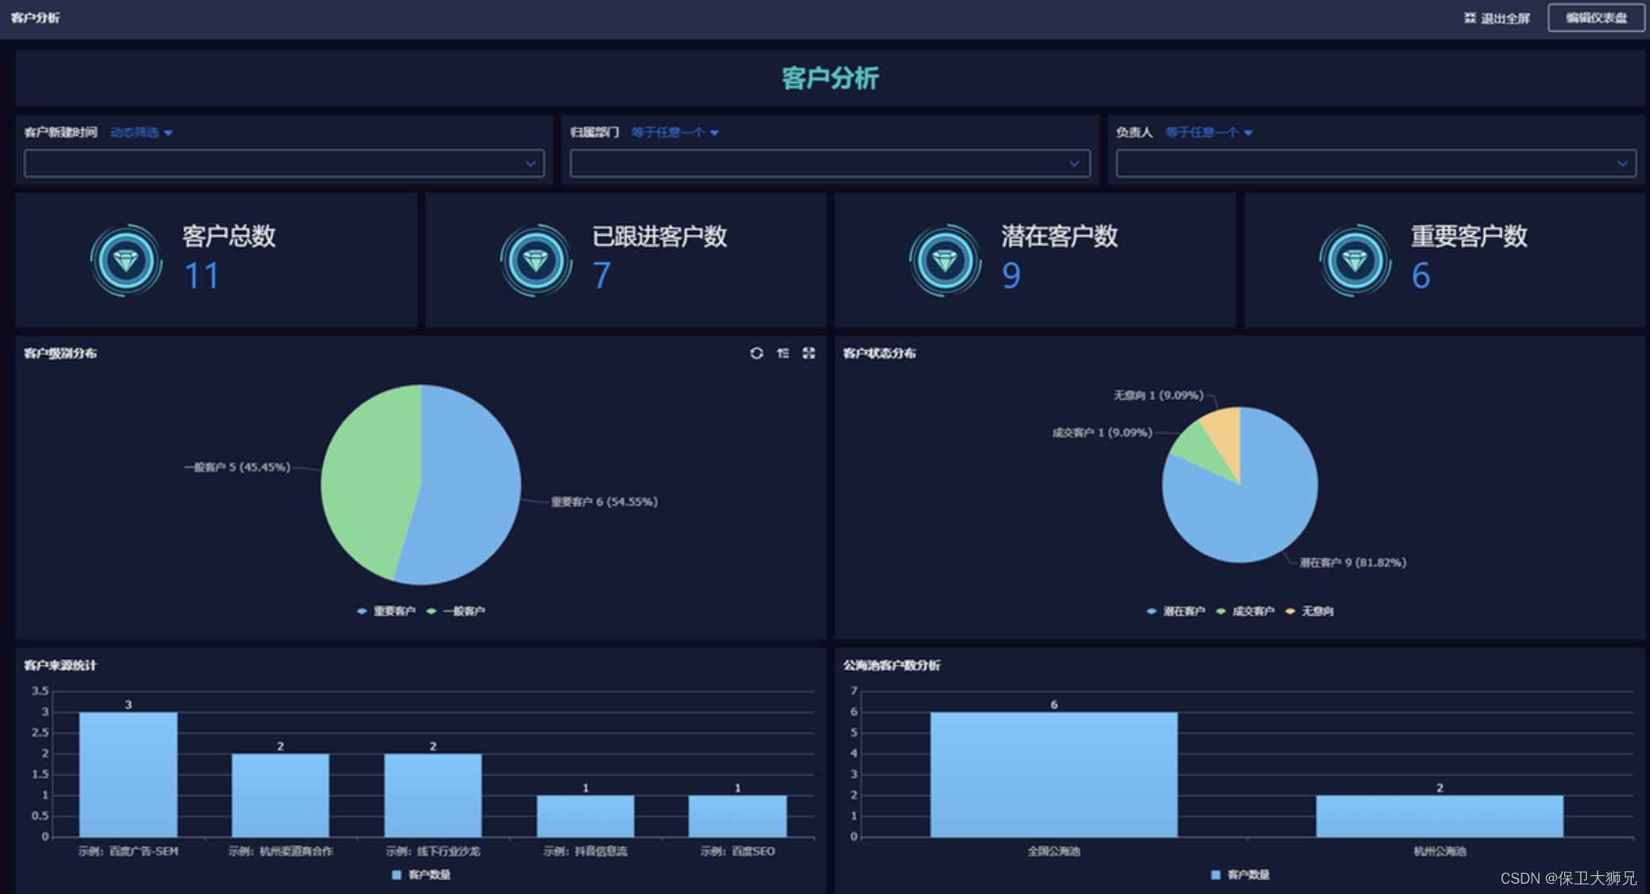The image size is (1650, 894).
Task: Click the exit fullscreen icon (退出全屏)
Action: (1470, 18)
